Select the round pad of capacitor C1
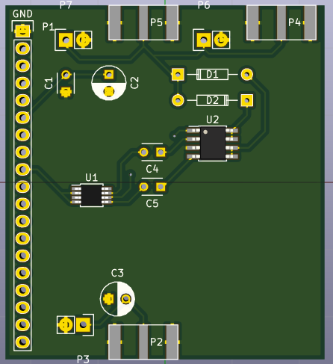The height and width of the screenshot is (364, 333). 66,74
